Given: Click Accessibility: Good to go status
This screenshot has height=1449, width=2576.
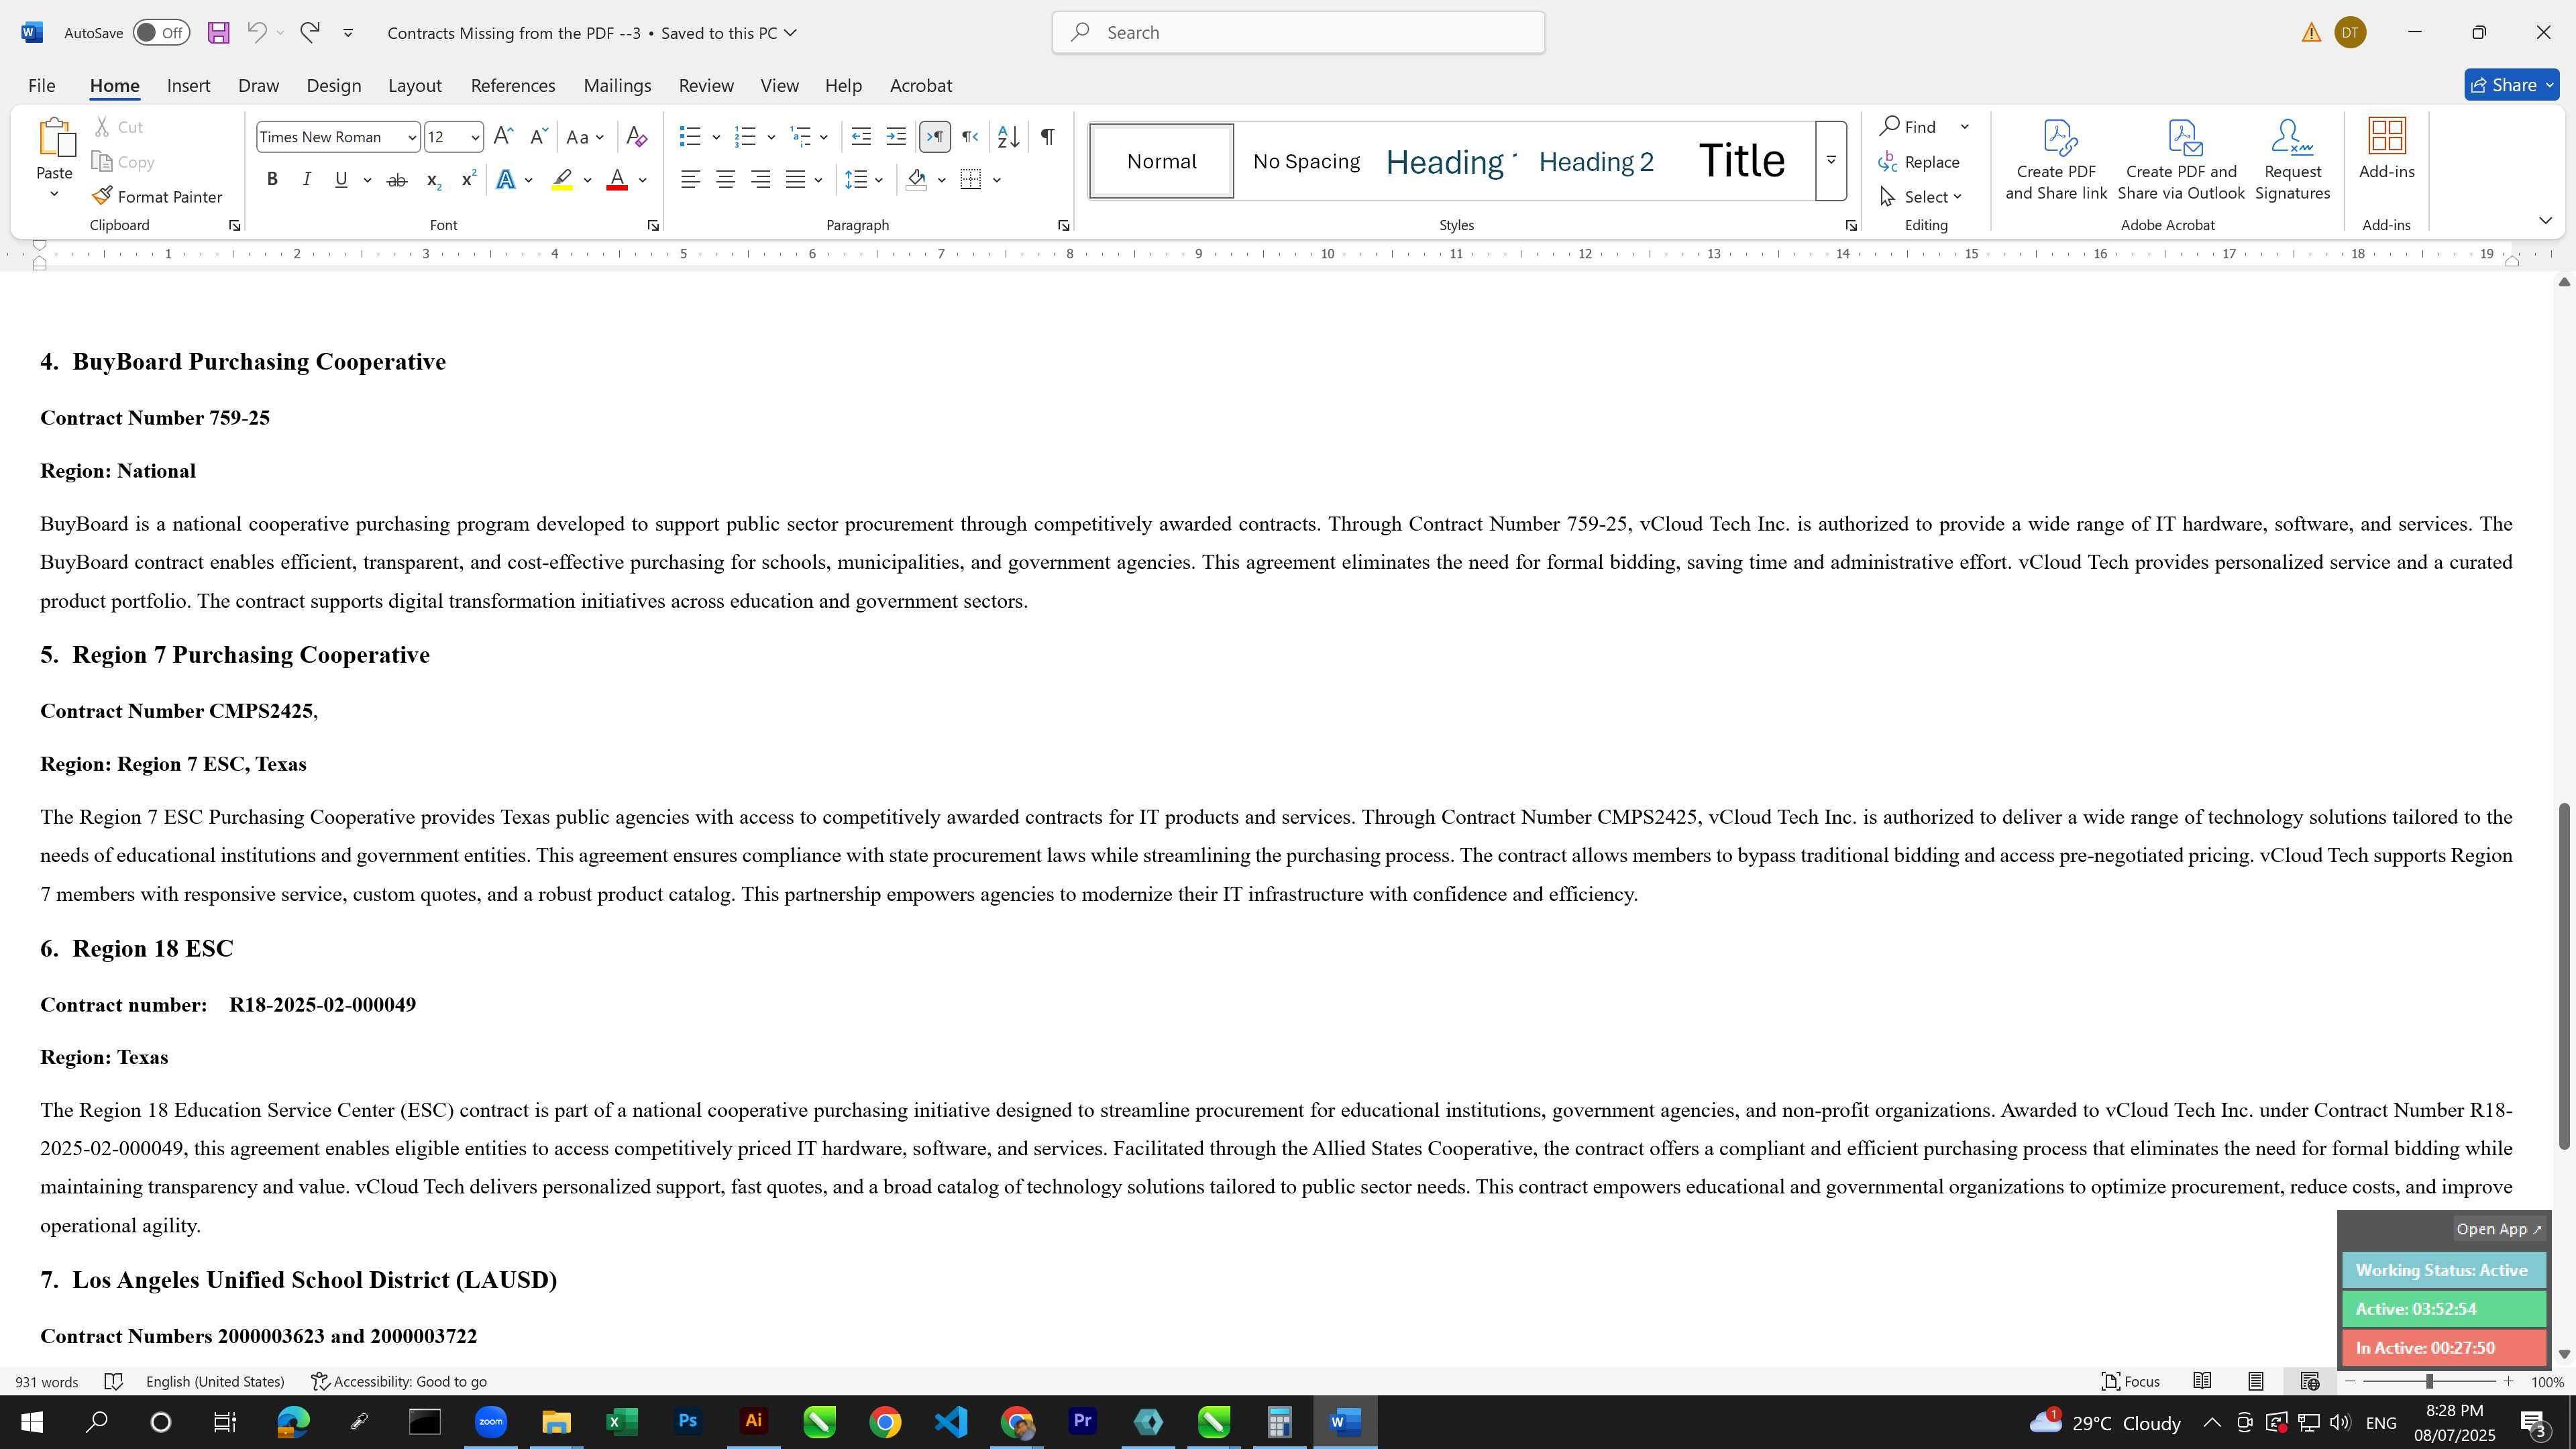Looking at the screenshot, I should coord(399,1381).
